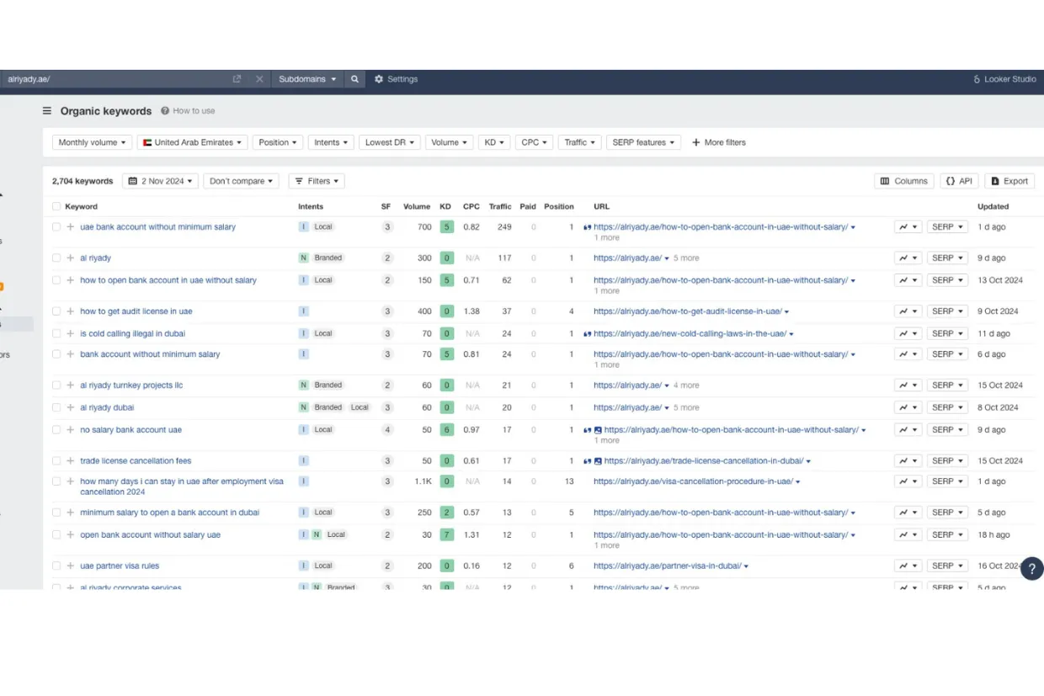Open the Intents filter dropdown
The width and height of the screenshot is (1044, 696).
[x=331, y=143]
